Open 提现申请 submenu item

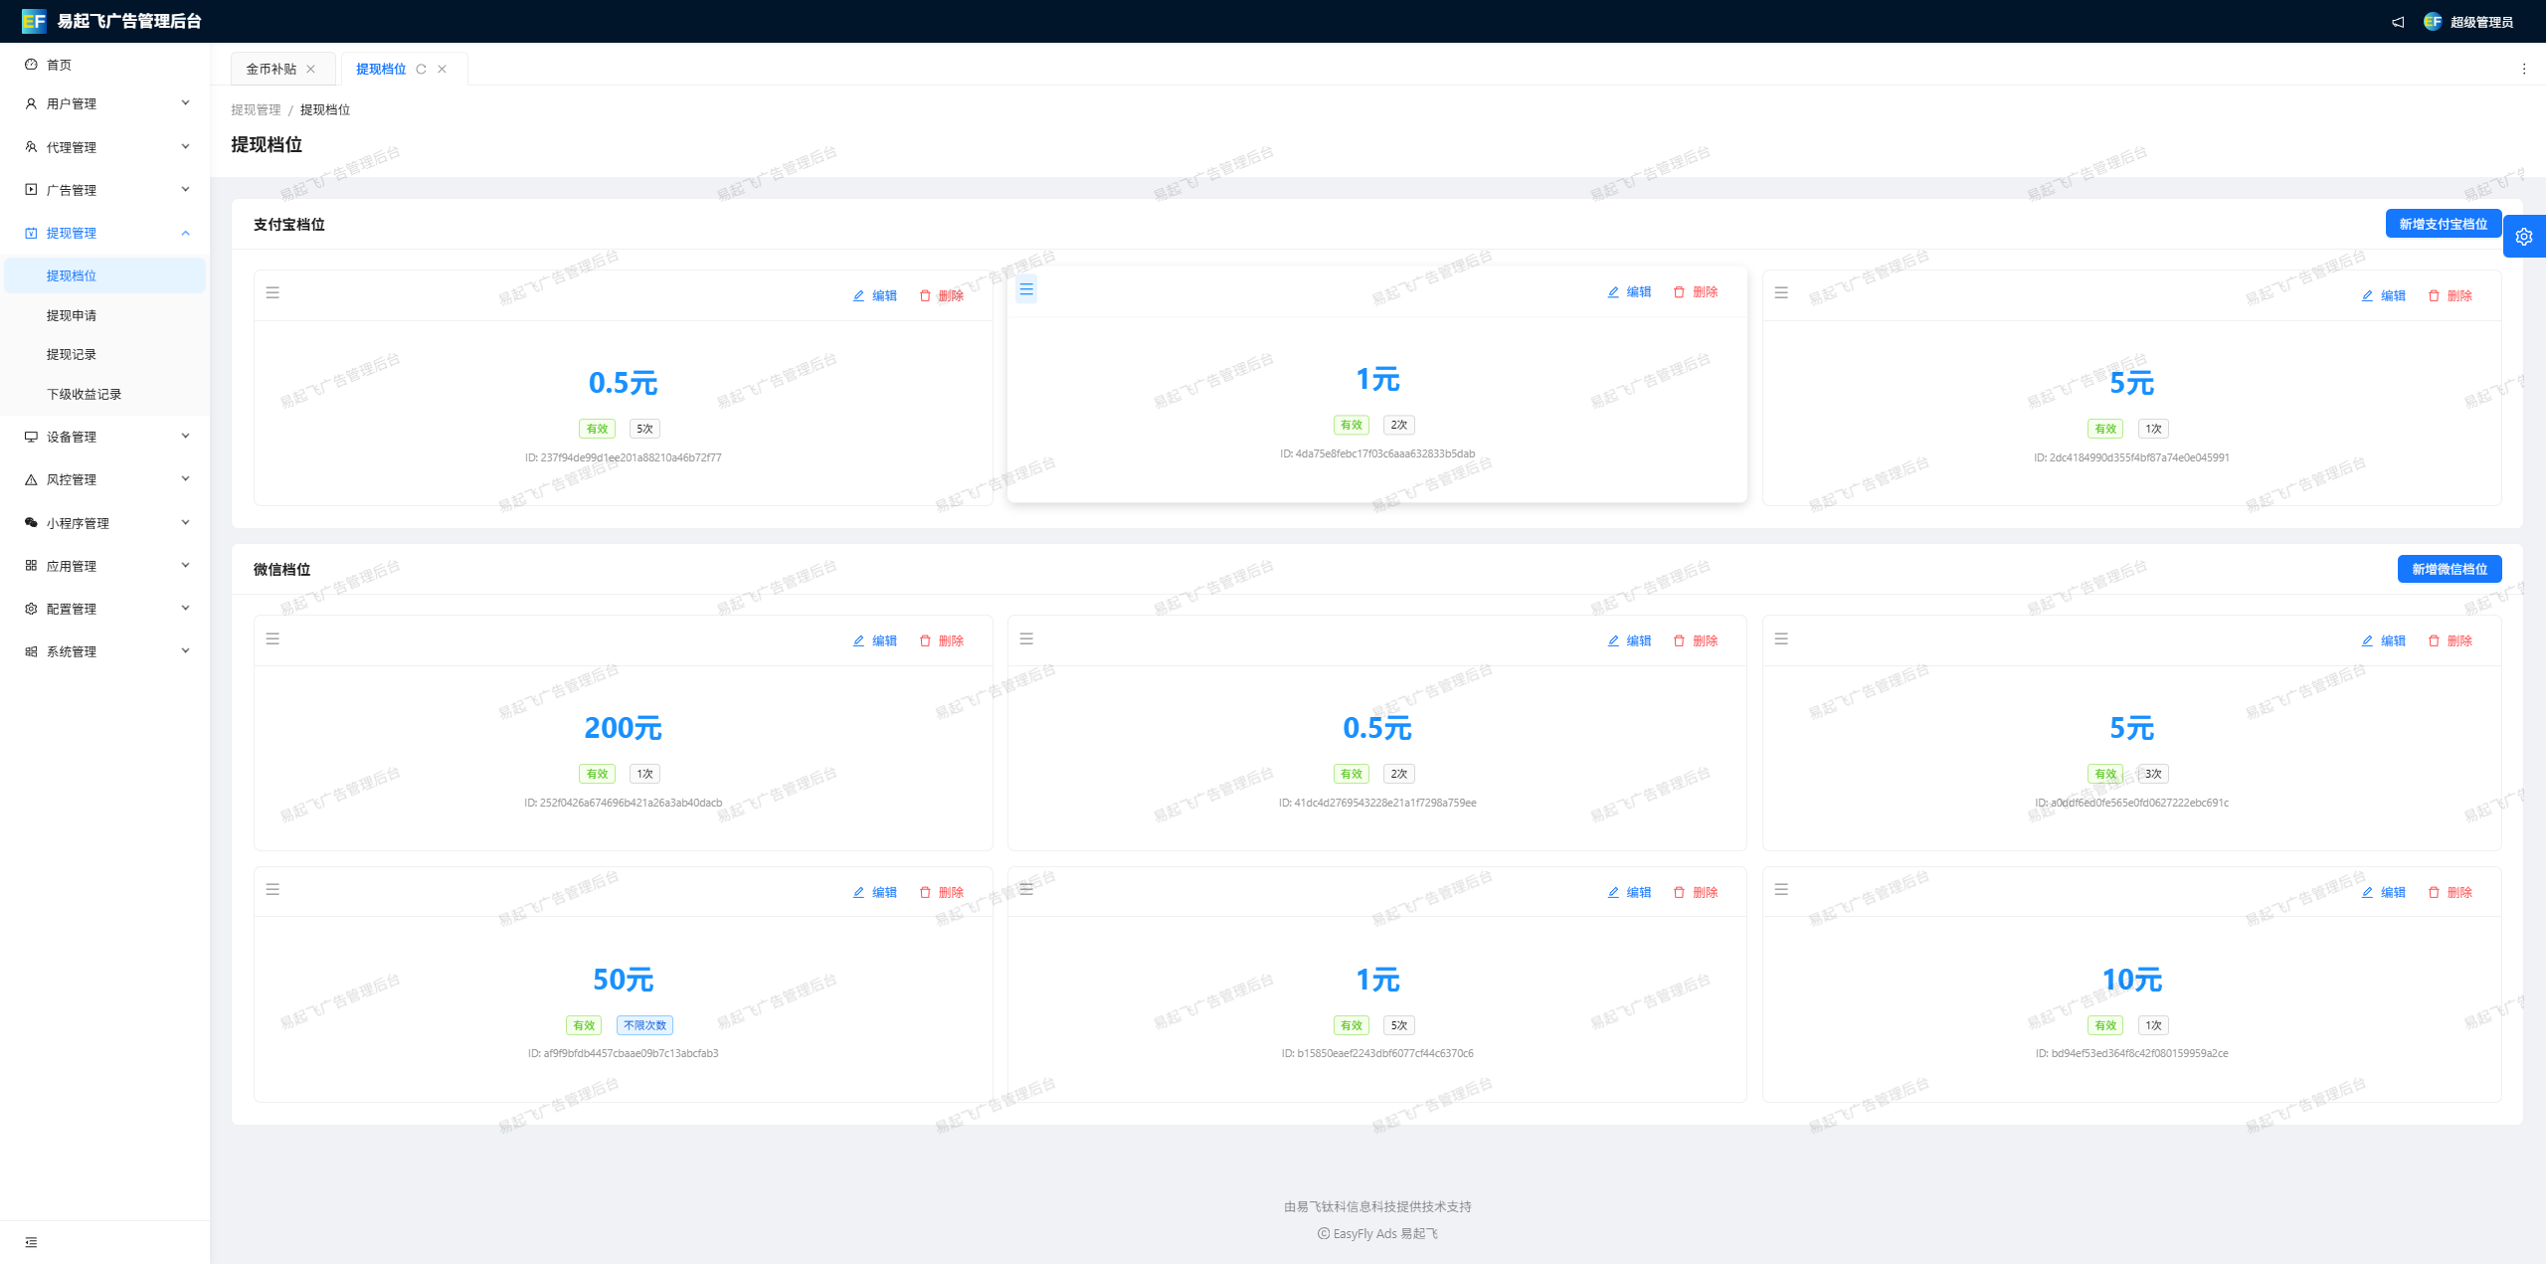point(105,315)
